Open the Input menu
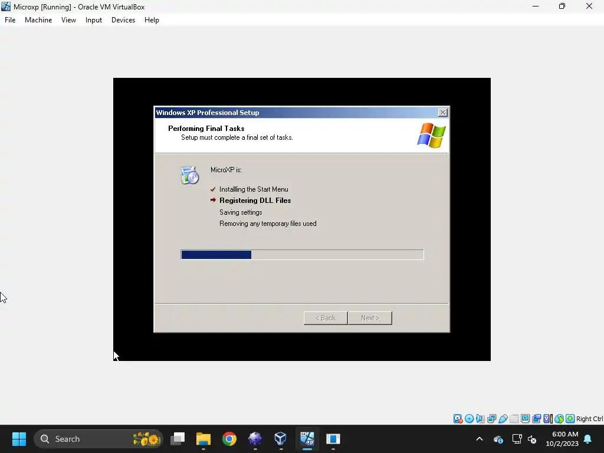604x453 pixels. point(94,20)
